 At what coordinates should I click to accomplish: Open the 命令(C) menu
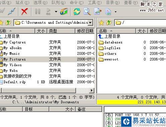[x=77, y=2]
